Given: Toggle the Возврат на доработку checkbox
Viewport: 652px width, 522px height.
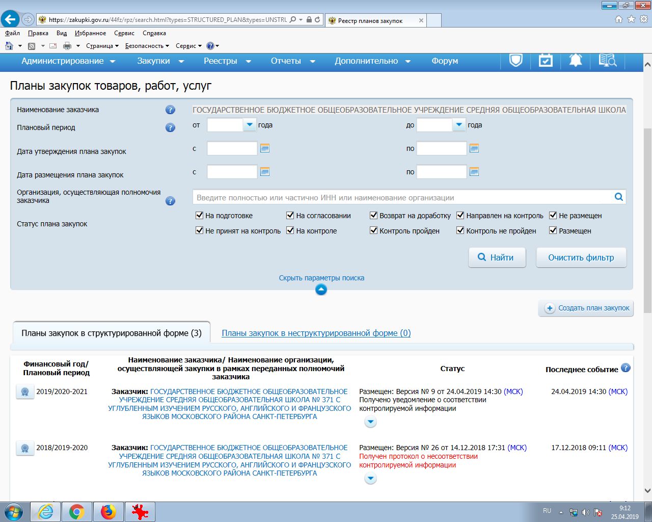Looking at the screenshot, I should click(x=374, y=215).
